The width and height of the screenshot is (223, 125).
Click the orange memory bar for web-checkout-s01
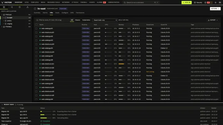pyautogui.click(x=122, y=64)
